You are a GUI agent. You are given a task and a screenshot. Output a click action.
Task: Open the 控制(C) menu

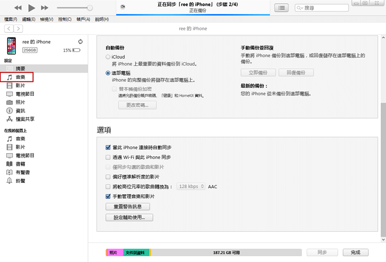65,19
